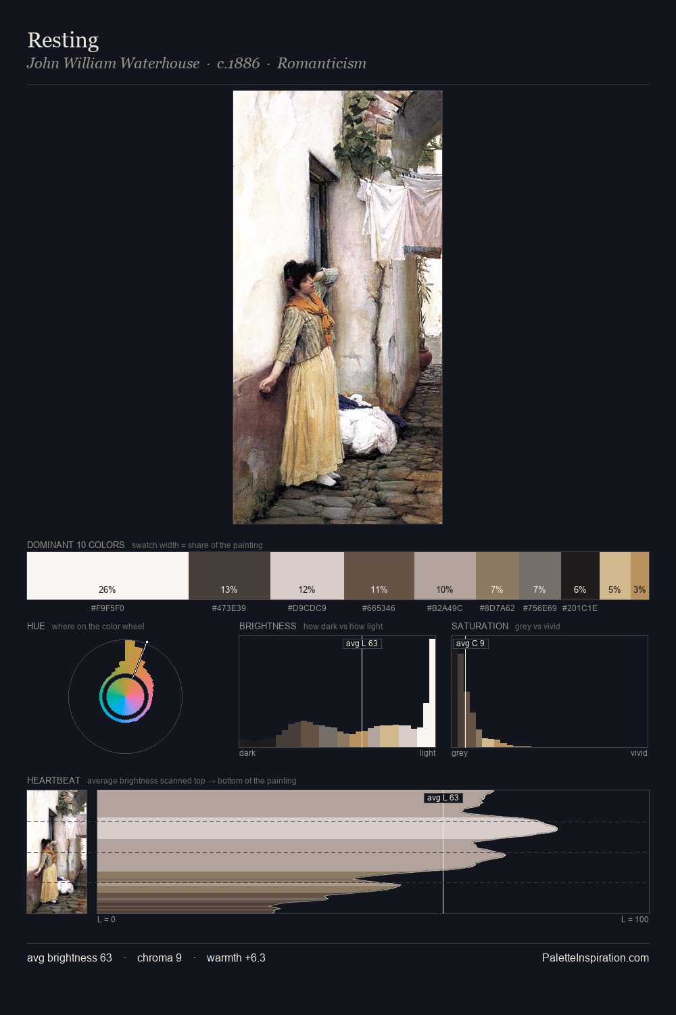Click the date 'c.1886'
Viewport: 676px width, 1015px height.
(x=238, y=64)
